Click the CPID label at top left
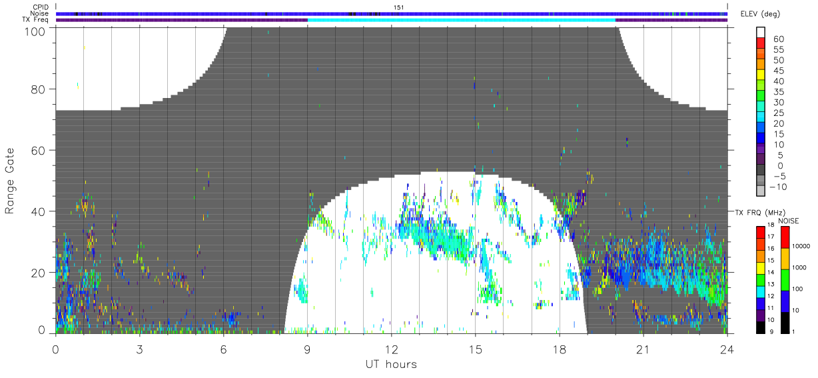 [40, 7]
